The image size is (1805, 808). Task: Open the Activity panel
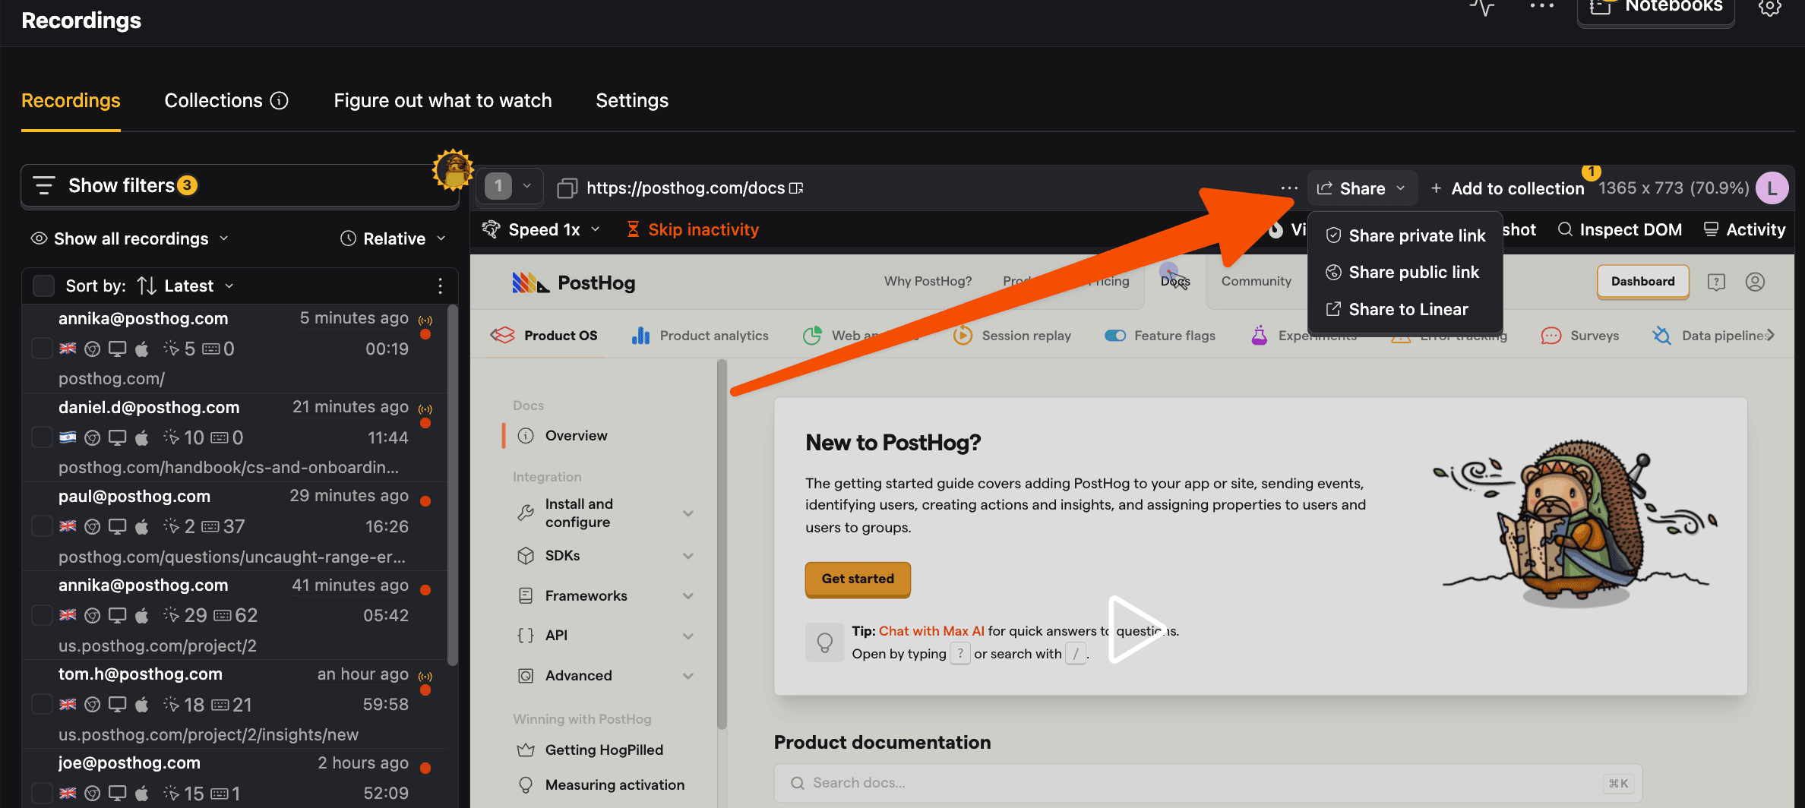pyautogui.click(x=1744, y=229)
